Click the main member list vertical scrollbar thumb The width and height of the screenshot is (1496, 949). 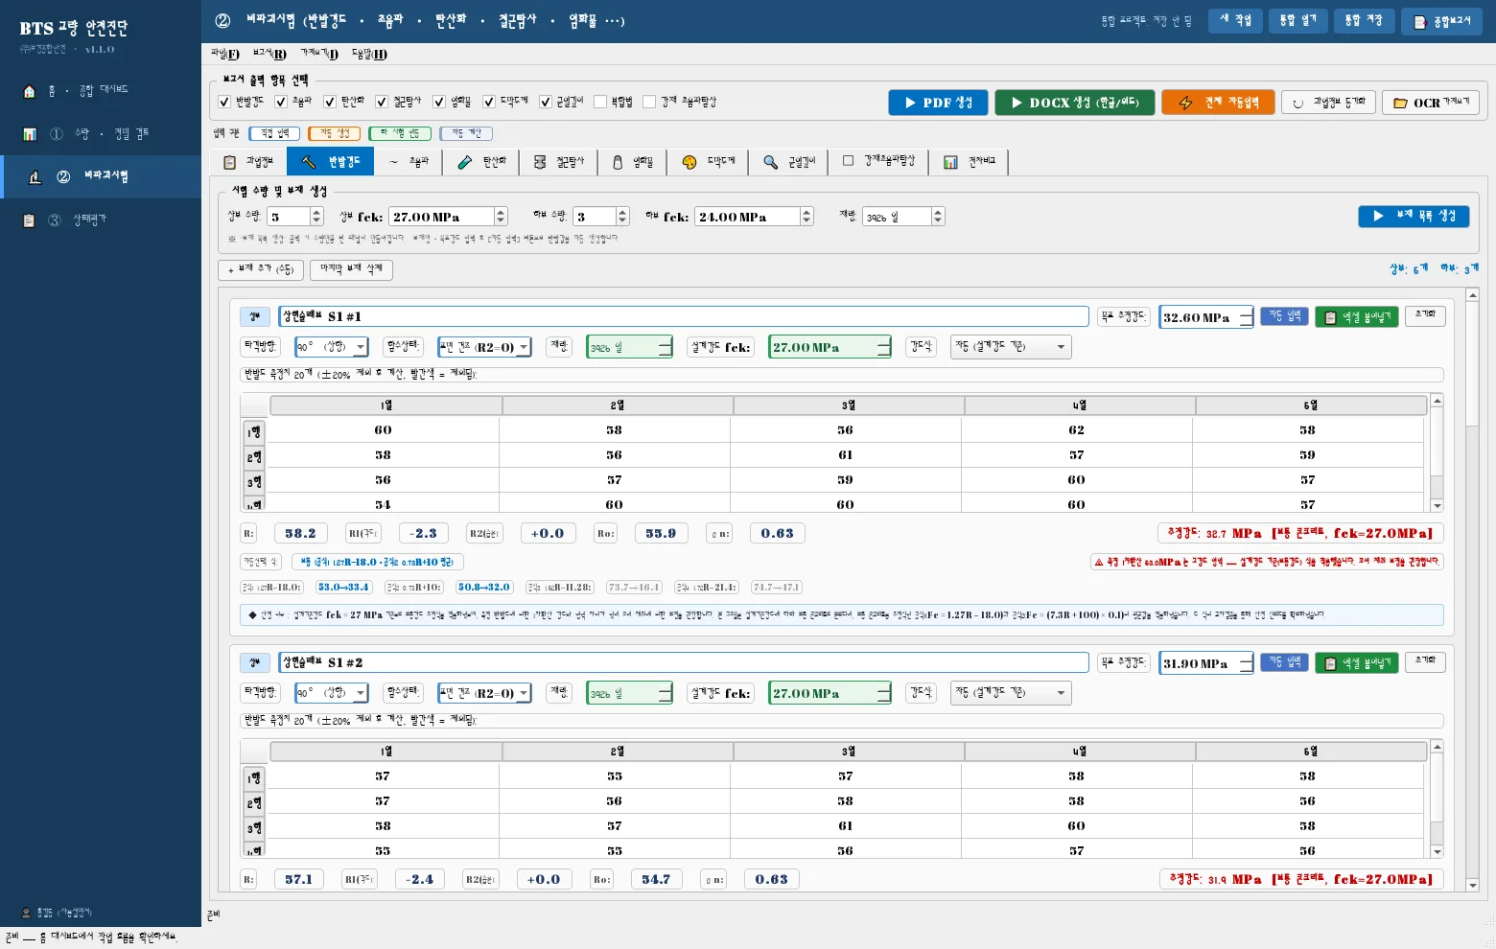[x=1473, y=364]
